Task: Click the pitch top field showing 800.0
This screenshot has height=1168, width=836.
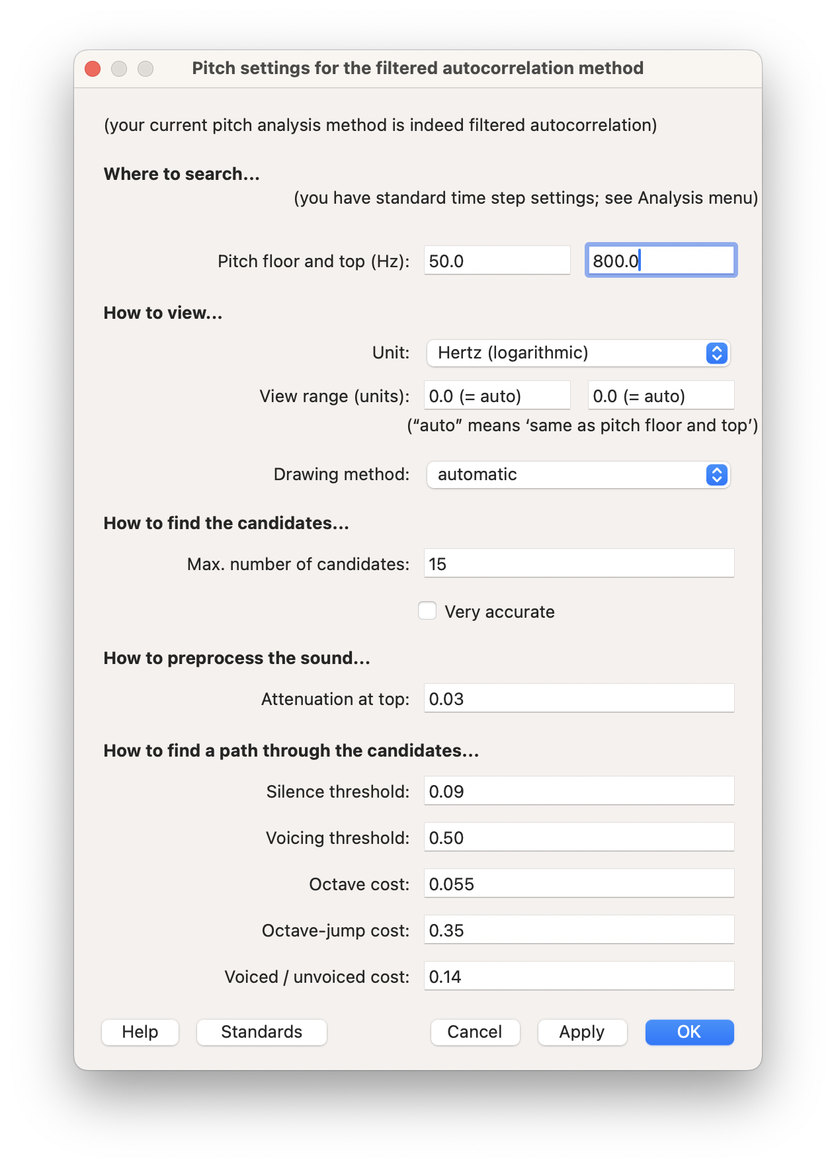Action: click(661, 261)
